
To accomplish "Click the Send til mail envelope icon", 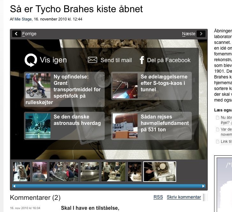I will [x=93, y=60].
